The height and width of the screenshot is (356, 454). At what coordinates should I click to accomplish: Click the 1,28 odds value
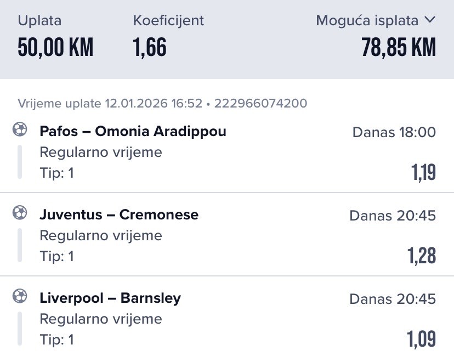click(x=422, y=256)
